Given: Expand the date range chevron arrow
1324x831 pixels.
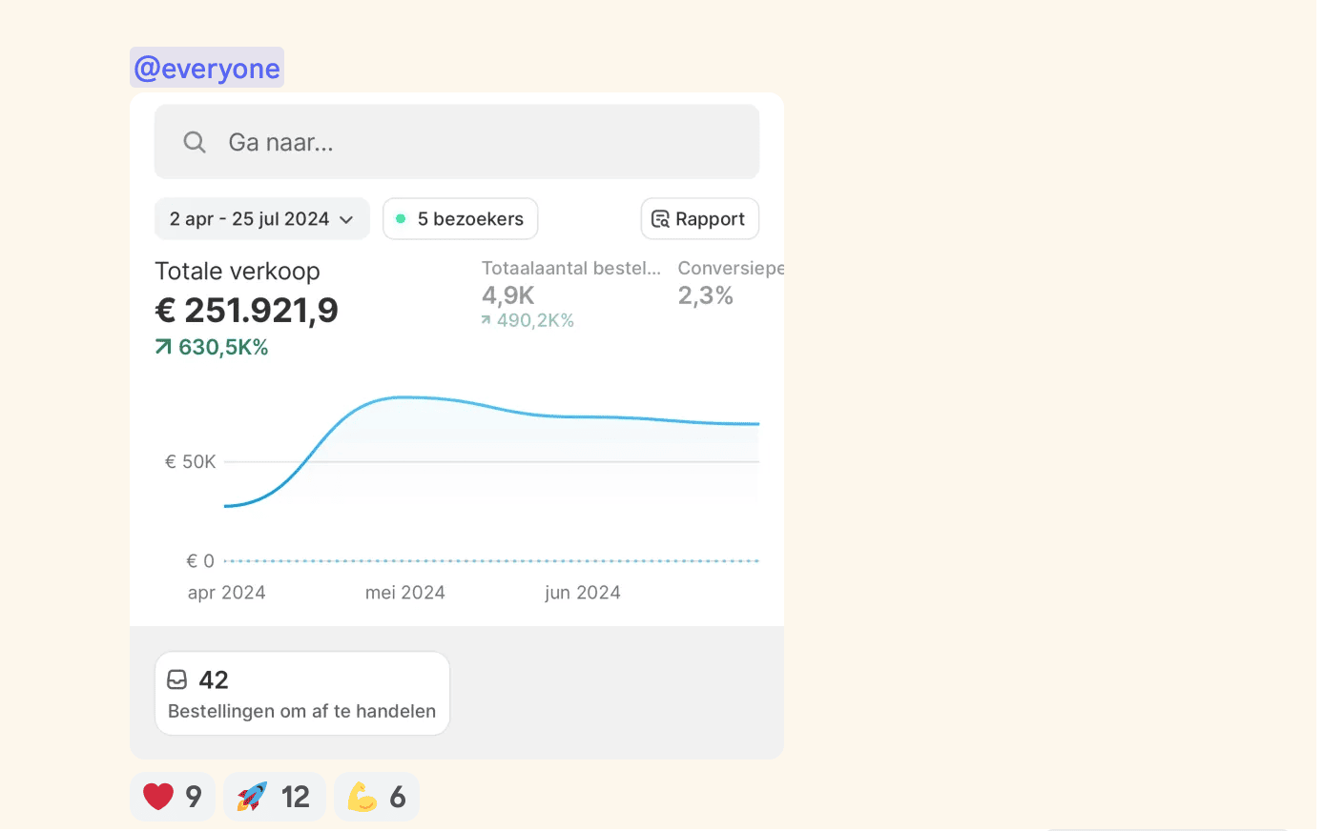Looking at the screenshot, I should click(x=346, y=220).
